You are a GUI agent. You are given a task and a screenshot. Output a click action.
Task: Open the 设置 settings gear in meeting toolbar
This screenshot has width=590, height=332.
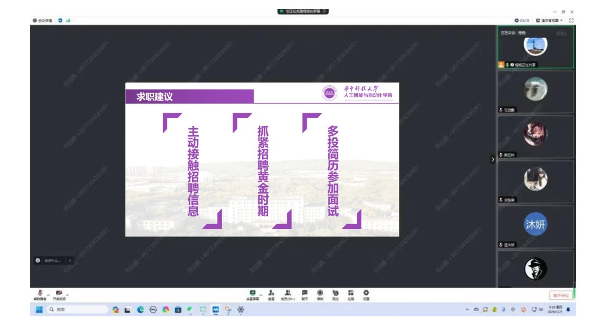pyautogui.click(x=366, y=294)
